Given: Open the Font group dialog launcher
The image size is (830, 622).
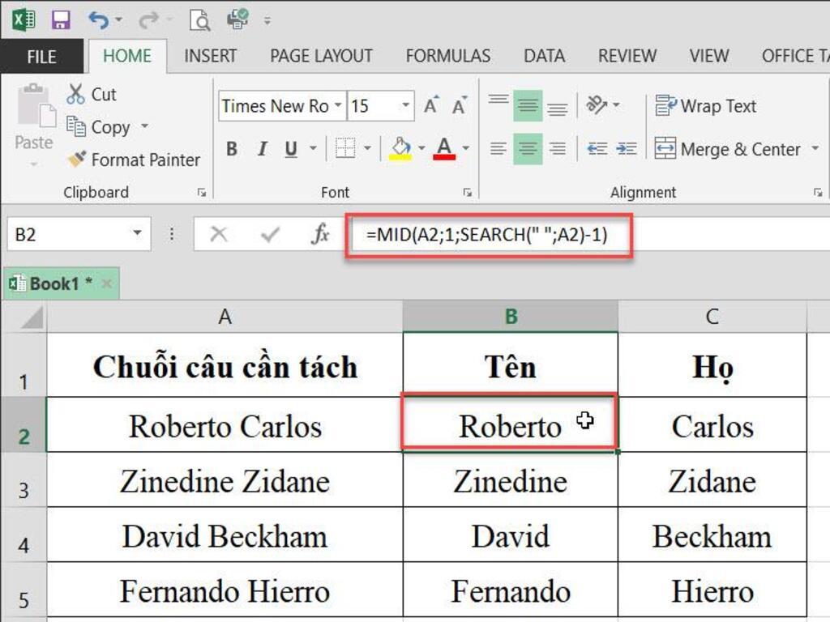Looking at the screenshot, I should pos(466,193).
